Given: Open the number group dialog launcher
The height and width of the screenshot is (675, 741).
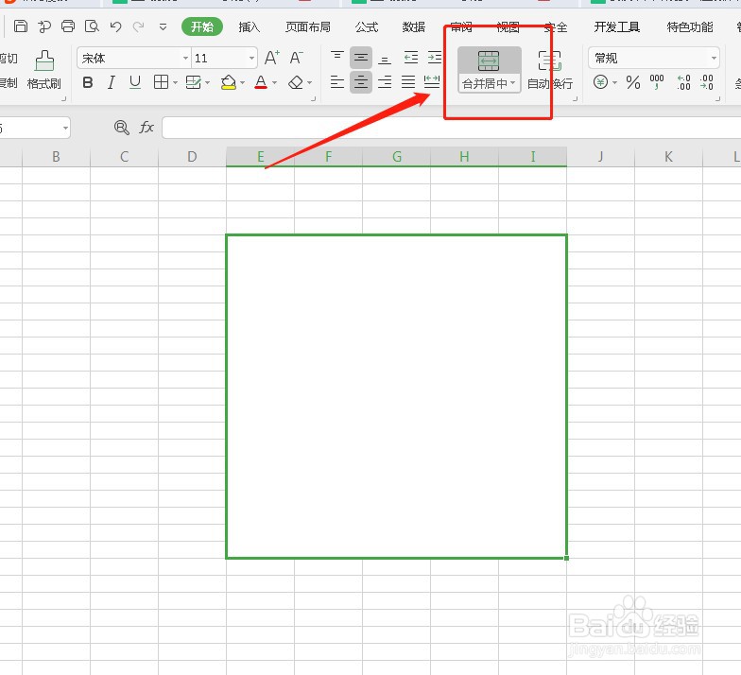Looking at the screenshot, I should [717, 98].
